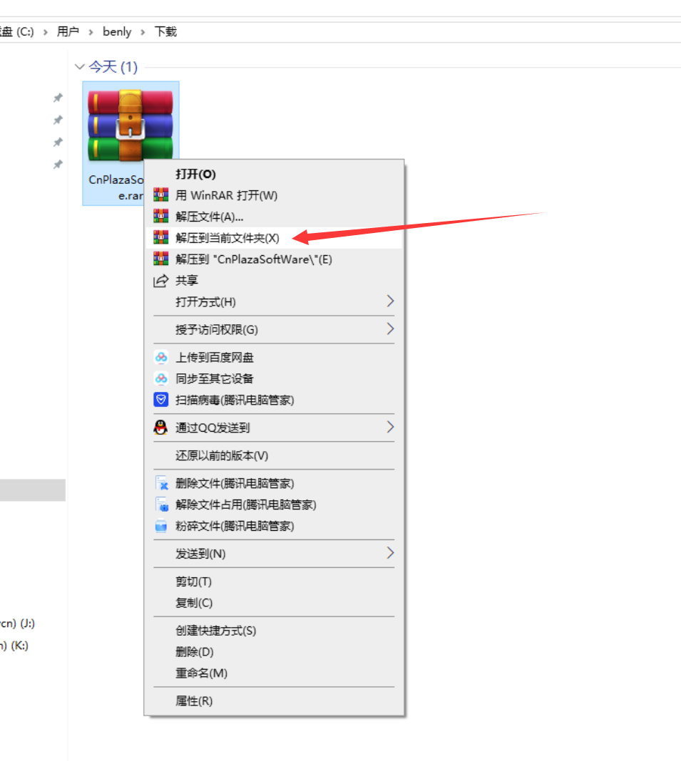Choose 打开(O) from the context menu

click(195, 175)
